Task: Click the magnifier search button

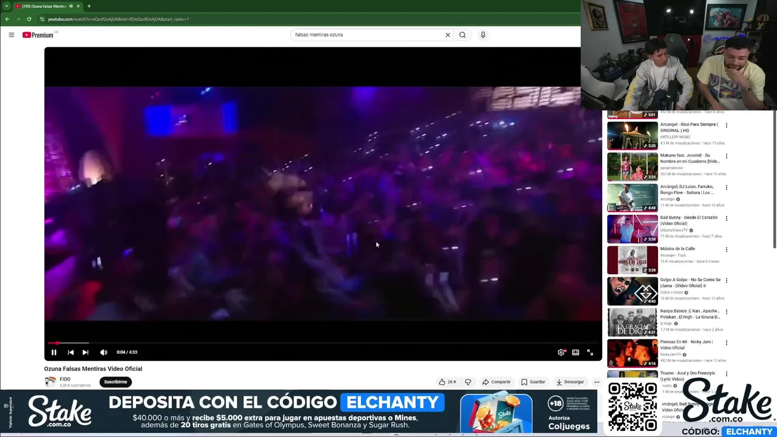Action: click(x=463, y=35)
